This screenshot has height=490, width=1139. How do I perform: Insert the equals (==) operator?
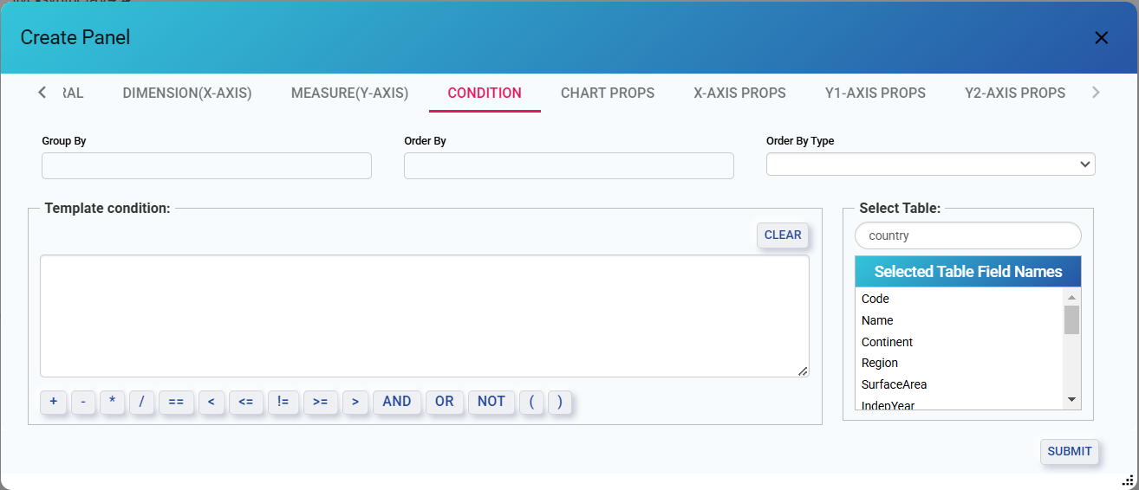coord(176,402)
